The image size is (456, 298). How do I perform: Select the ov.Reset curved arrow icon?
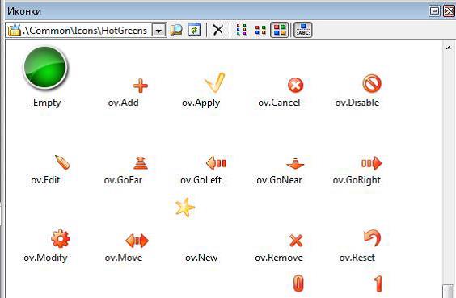point(372,238)
